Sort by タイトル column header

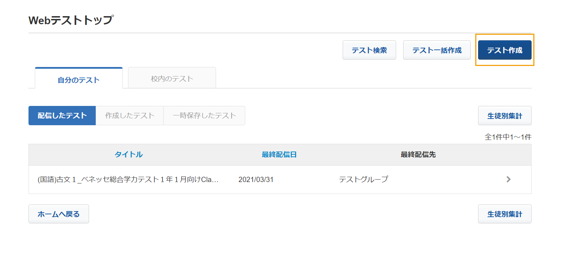point(129,154)
